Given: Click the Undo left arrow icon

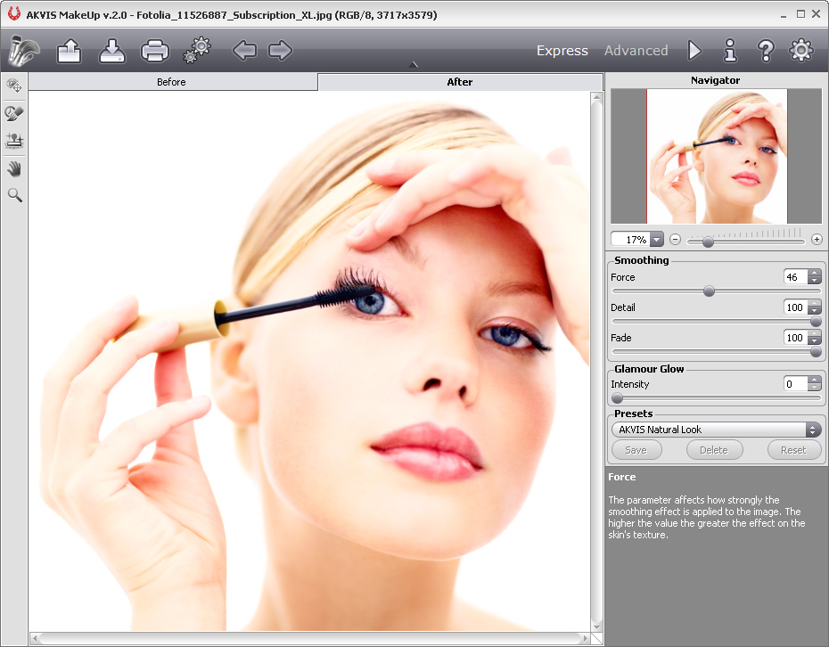Looking at the screenshot, I should (x=244, y=51).
